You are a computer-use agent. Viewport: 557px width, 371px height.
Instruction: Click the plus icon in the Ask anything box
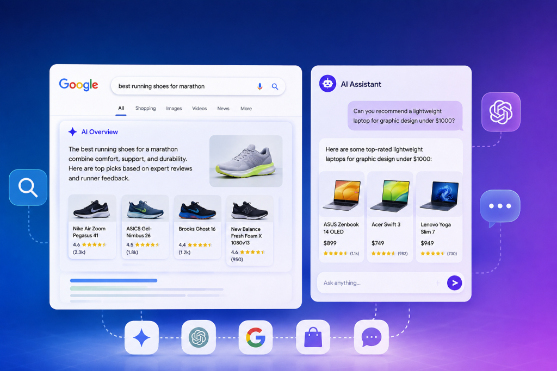pyautogui.click(x=438, y=282)
